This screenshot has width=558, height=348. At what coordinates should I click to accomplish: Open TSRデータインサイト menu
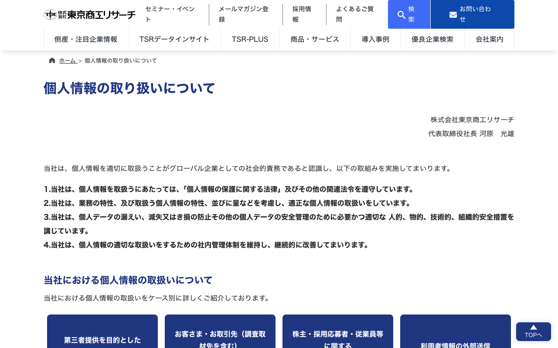point(174,40)
